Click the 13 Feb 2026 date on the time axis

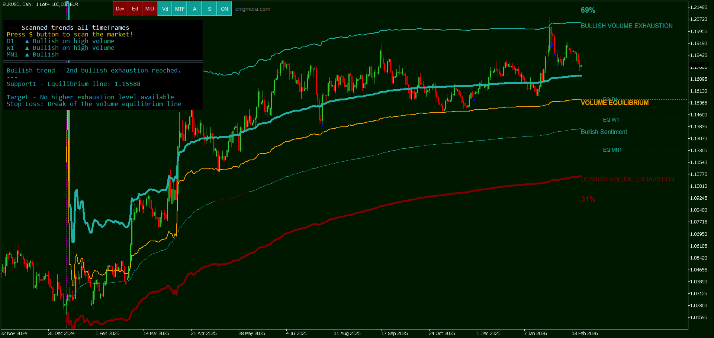pos(585,334)
